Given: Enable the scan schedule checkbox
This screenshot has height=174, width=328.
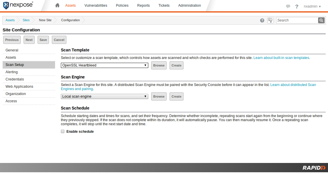Looking at the screenshot, I should [x=63, y=132].
